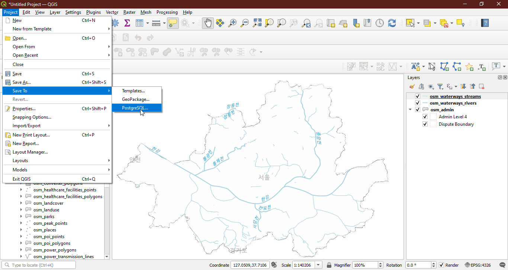
Task: Uncheck osm_waterways_rivers layer visibility
Action: [x=418, y=103]
